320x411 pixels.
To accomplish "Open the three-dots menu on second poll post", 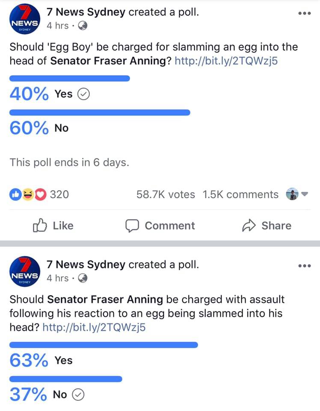I will (x=304, y=266).
